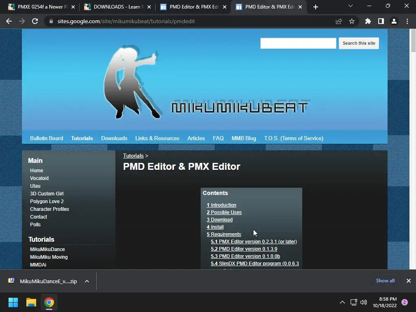View site information lock icon
This screenshot has width=416, height=312.
pyautogui.click(x=51, y=21)
